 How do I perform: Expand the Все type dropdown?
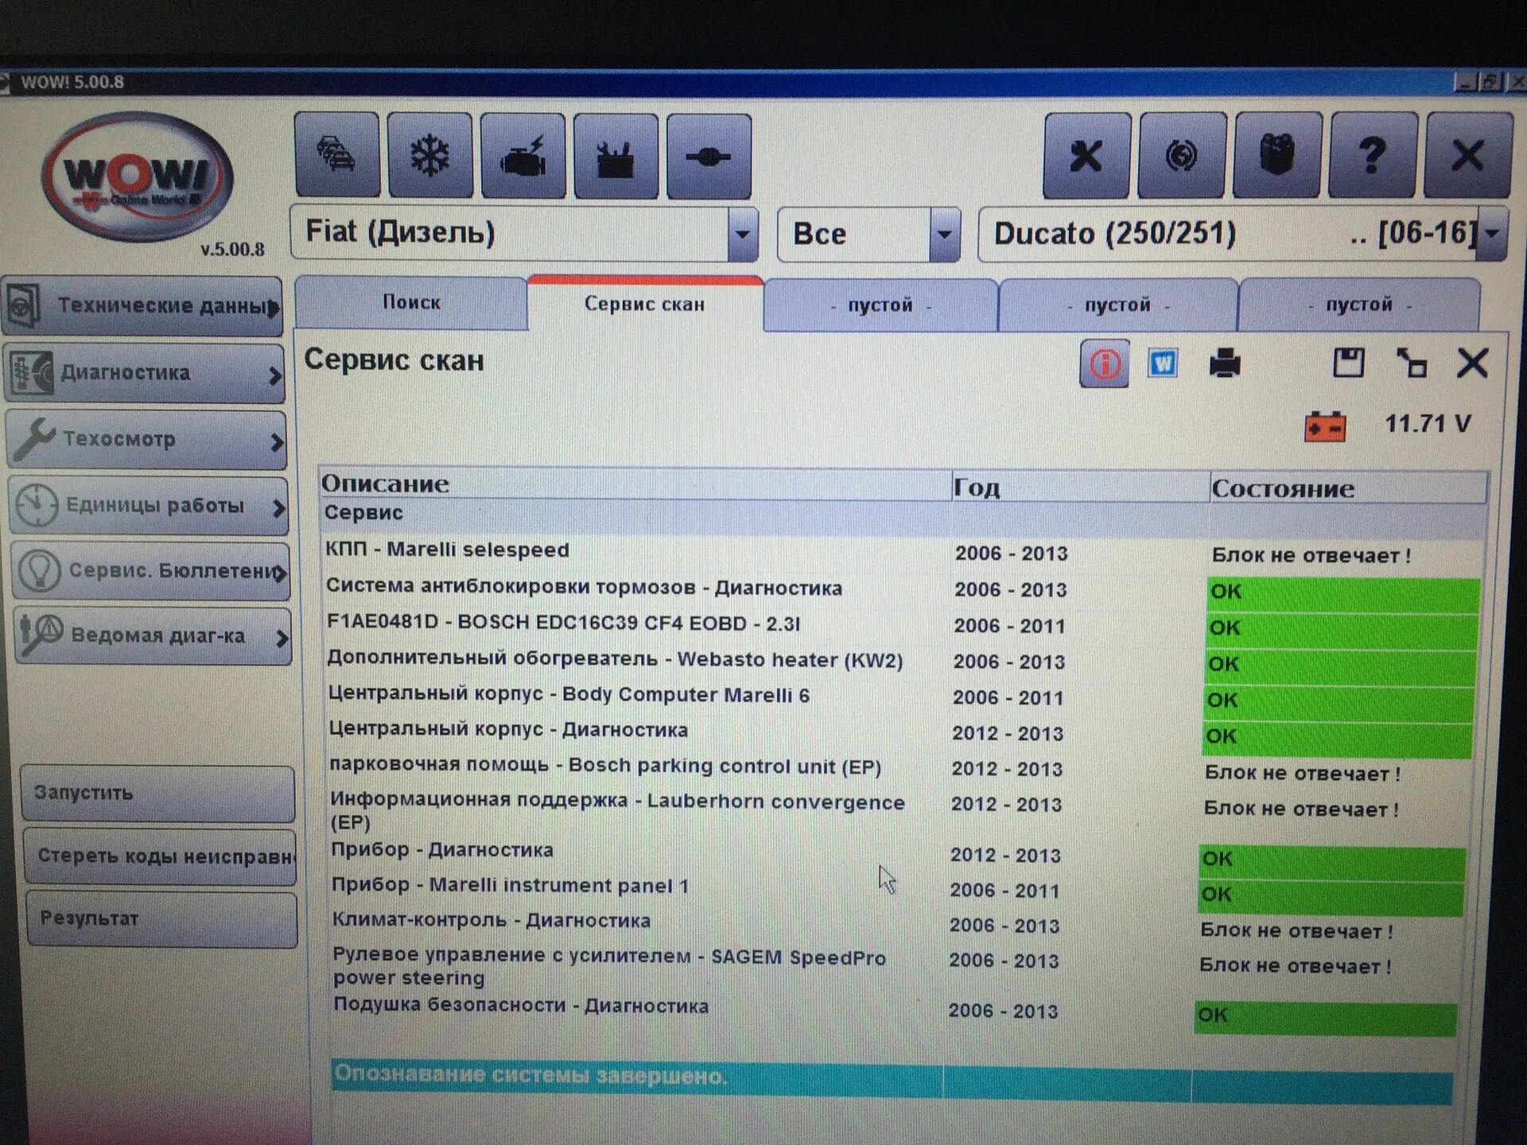point(944,235)
